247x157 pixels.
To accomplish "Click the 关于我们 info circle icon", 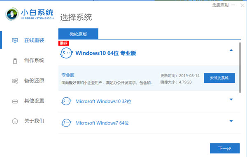I will coord(15,121).
